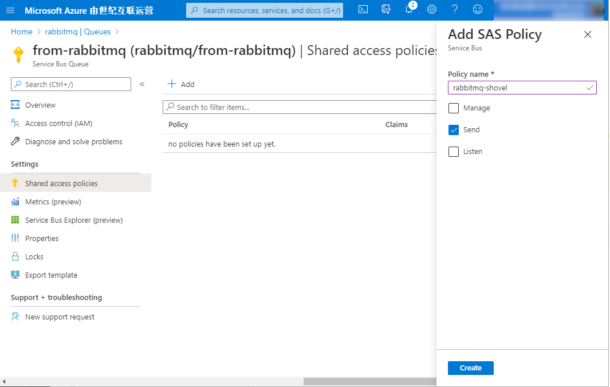This screenshot has width=610, height=387.
Task: Enable the Listen claim checkbox
Action: (x=454, y=152)
